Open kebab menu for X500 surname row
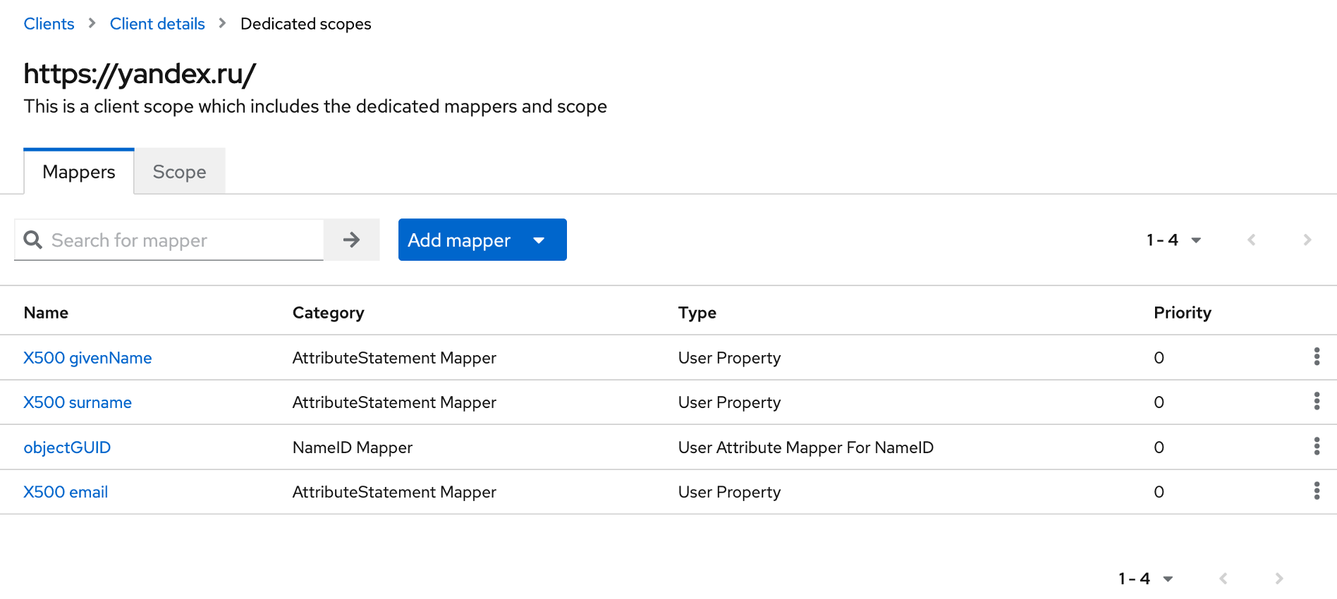Image resolution: width=1337 pixels, height=599 pixels. (x=1316, y=402)
